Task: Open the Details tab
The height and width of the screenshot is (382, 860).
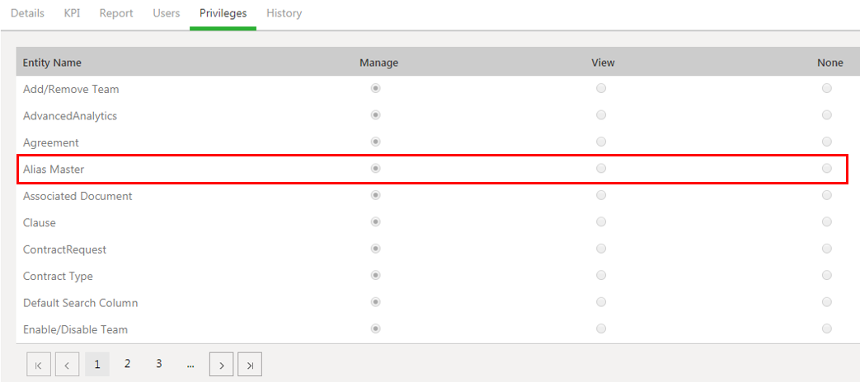Action: pos(27,13)
